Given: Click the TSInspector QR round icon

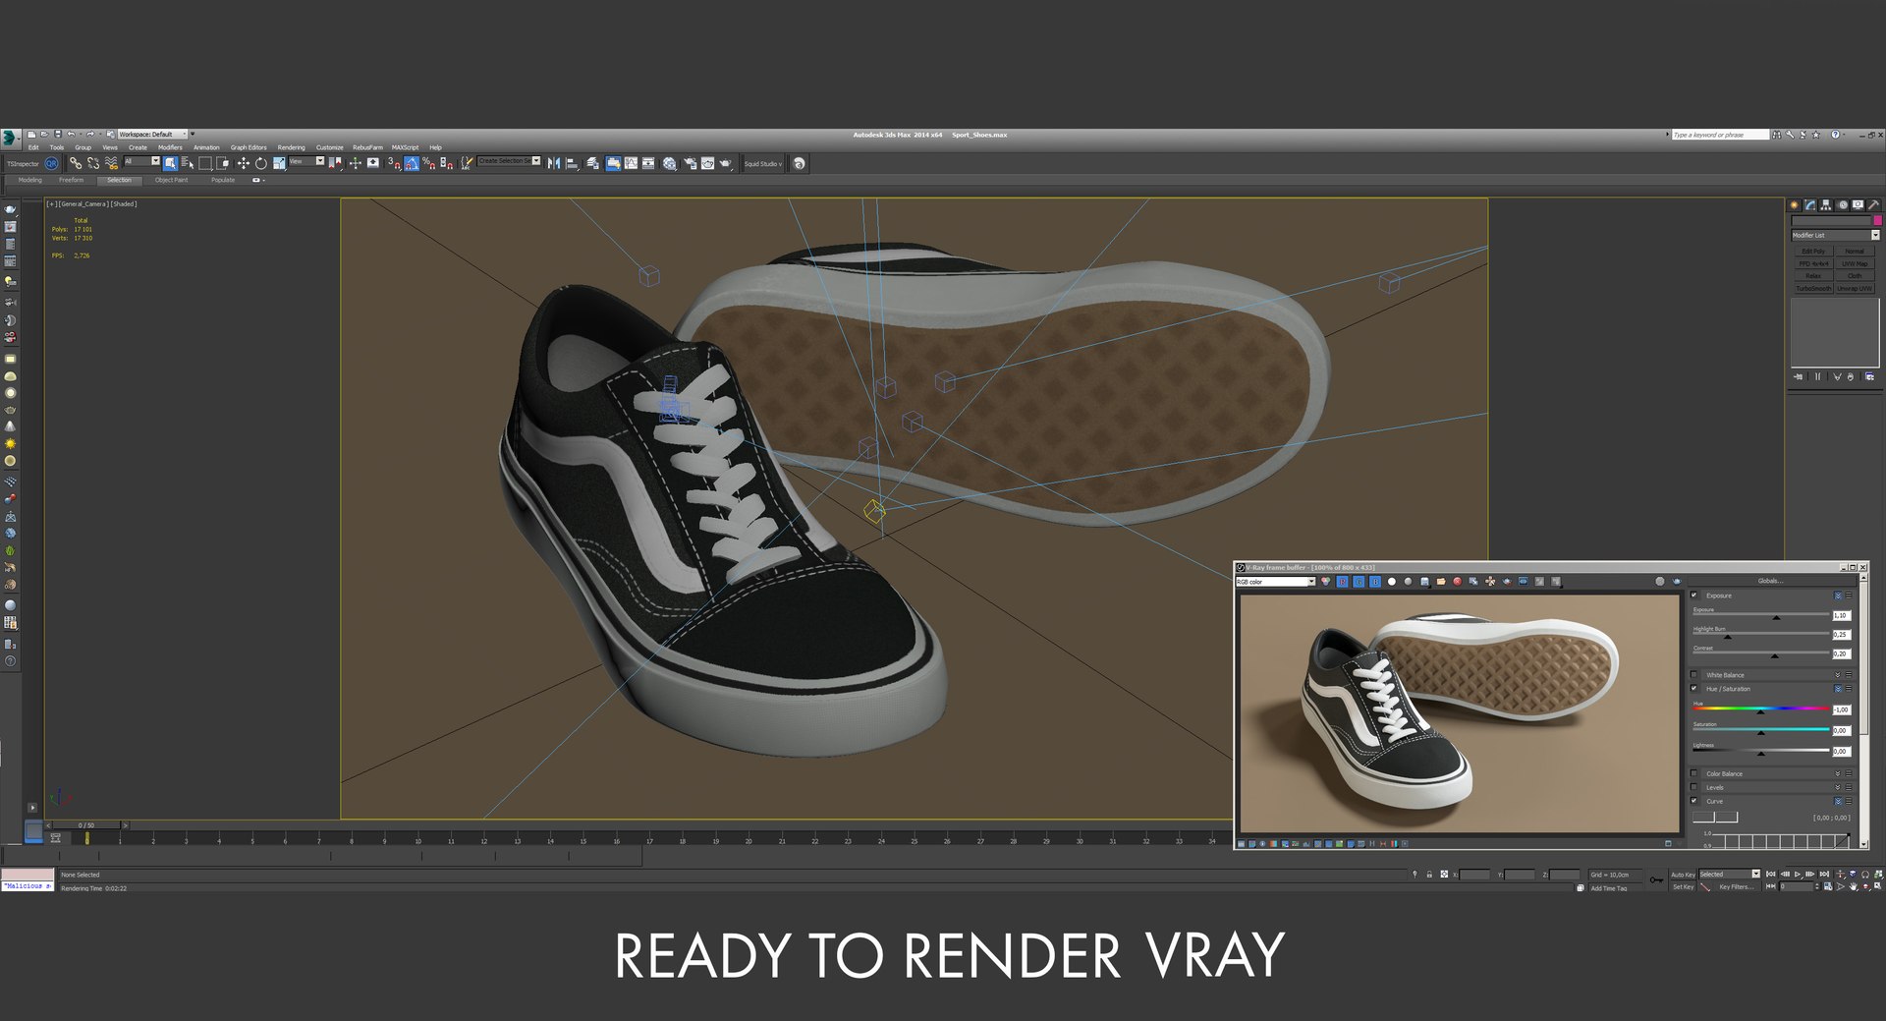Looking at the screenshot, I should [51, 164].
